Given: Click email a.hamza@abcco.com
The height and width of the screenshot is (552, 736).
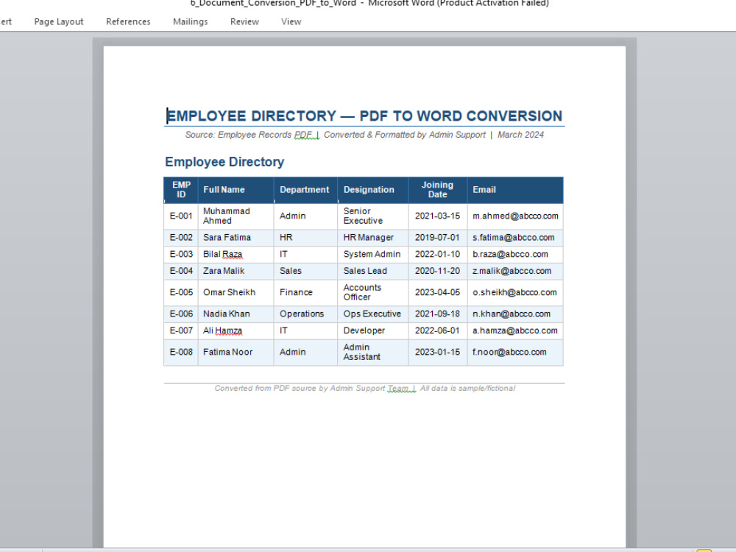Looking at the screenshot, I should [x=515, y=330].
